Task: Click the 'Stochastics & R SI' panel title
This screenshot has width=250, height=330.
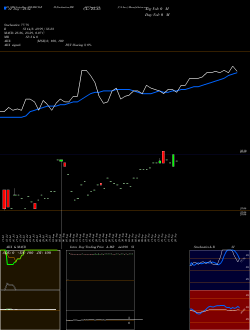Action: (214, 247)
